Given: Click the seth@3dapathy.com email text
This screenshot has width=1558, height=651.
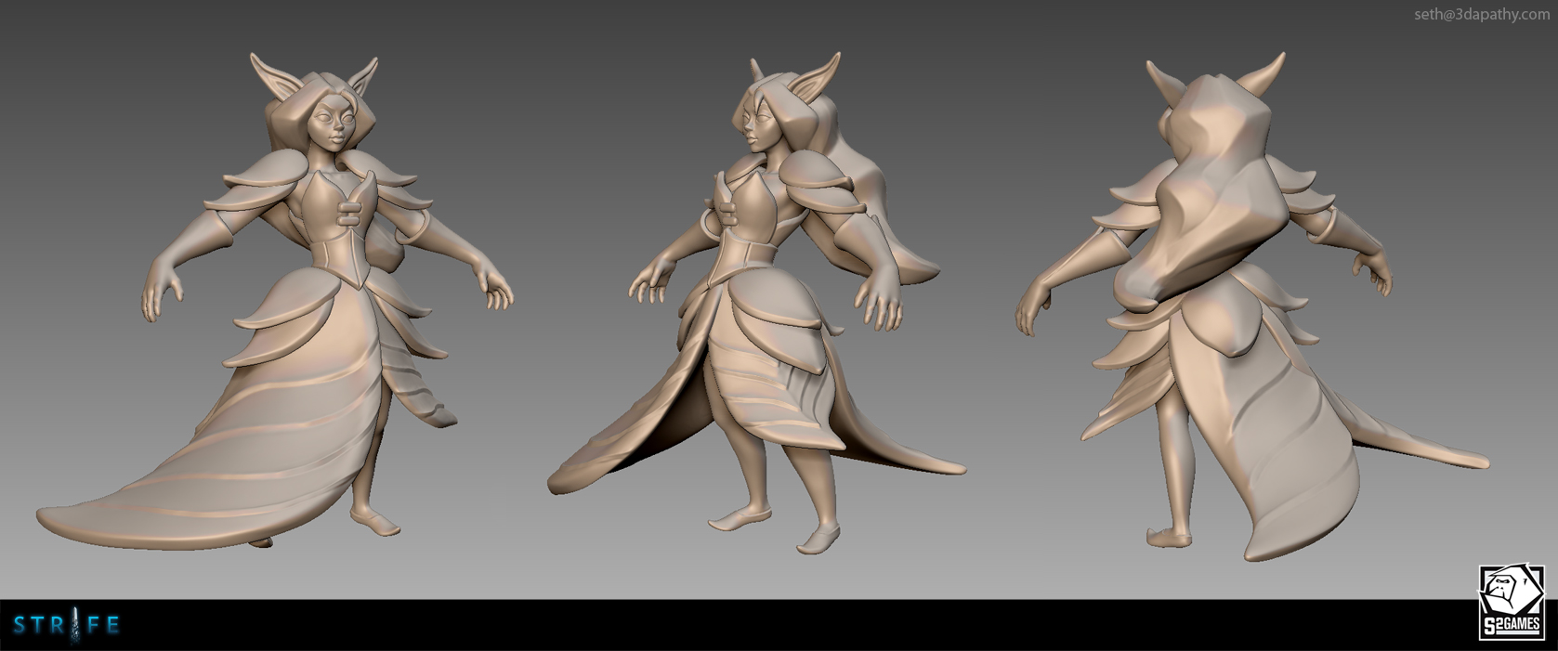Looking at the screenshot, I should [x=1481, y=14].
